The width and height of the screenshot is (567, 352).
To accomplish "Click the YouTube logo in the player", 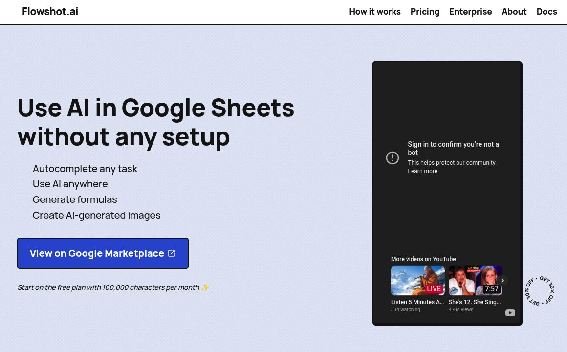I will tap(510, 313).
